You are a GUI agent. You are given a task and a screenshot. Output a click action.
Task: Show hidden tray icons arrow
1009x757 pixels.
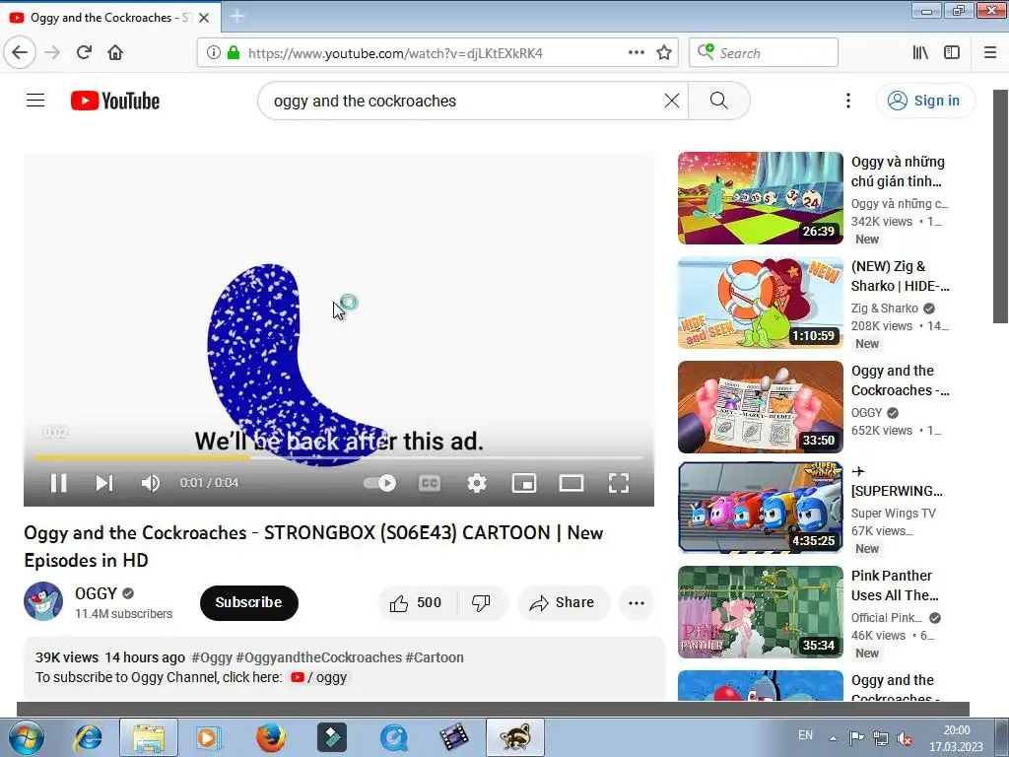pos(833,738)
